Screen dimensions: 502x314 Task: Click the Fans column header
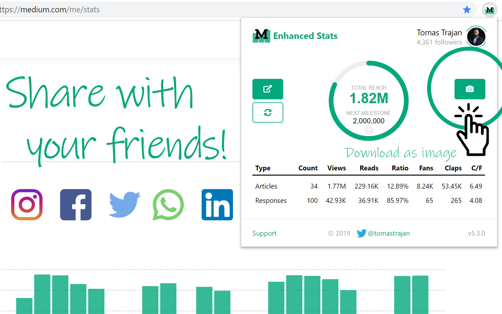(426, 168)
